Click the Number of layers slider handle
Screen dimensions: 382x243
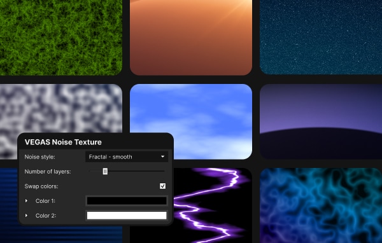[105, 171]
